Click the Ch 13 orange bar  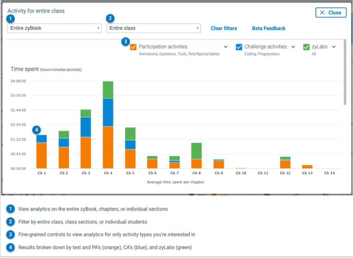[307, 167]
